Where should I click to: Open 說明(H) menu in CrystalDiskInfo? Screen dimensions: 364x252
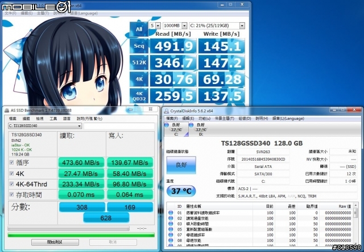click(x=262, y=119)
